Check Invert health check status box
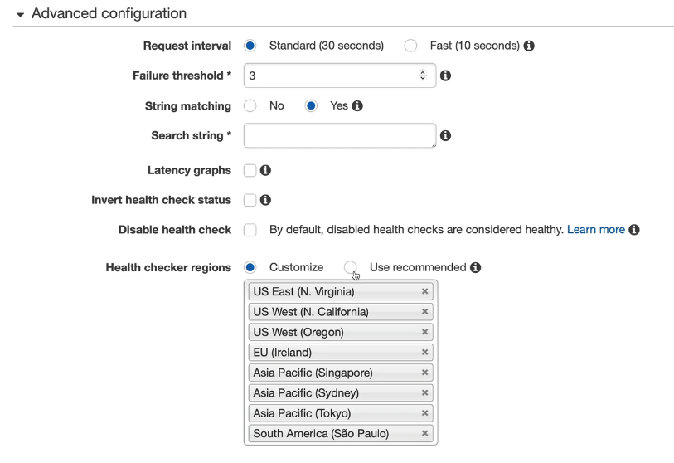The width and height of the screenshot is (674, 463). (x=250, y=200)
